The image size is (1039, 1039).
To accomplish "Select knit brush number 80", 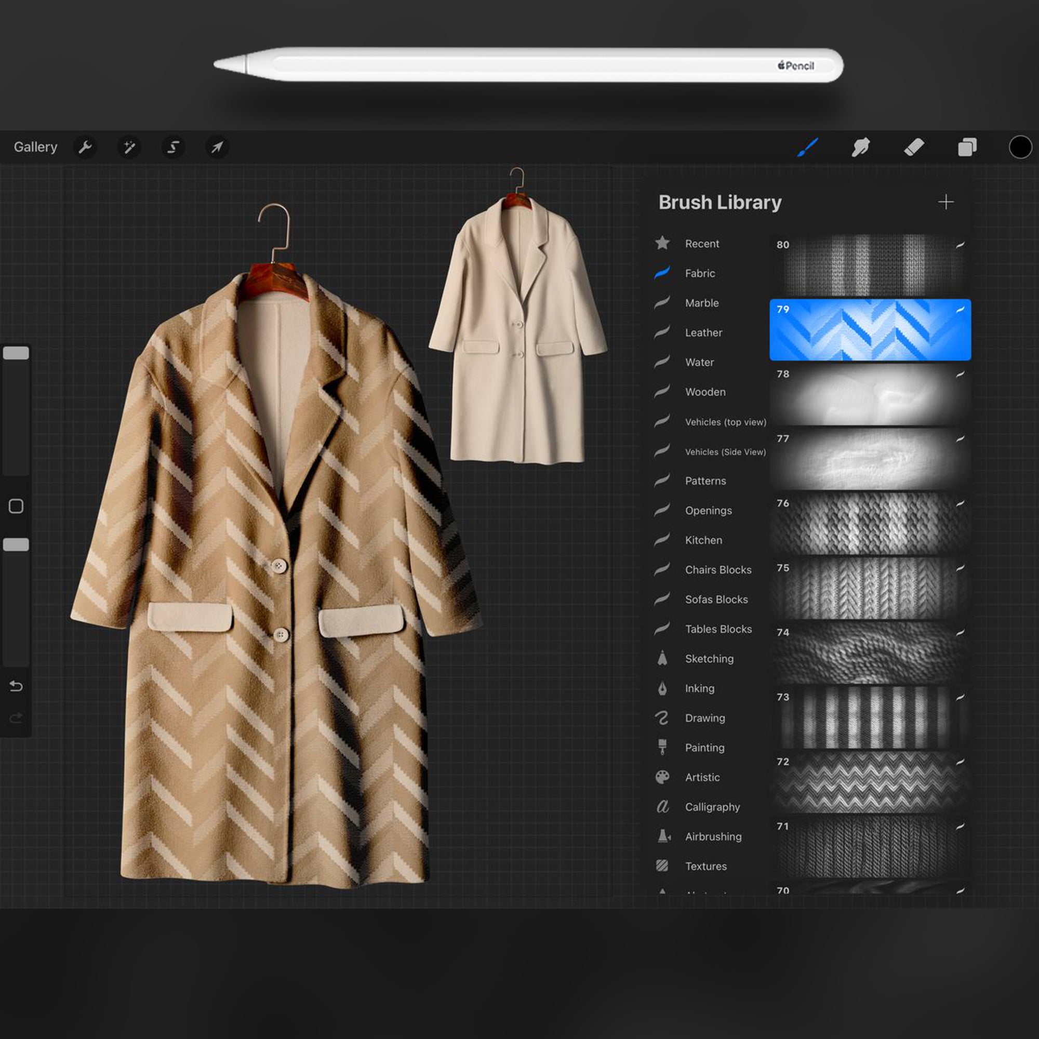I will (x=870, y=265).
